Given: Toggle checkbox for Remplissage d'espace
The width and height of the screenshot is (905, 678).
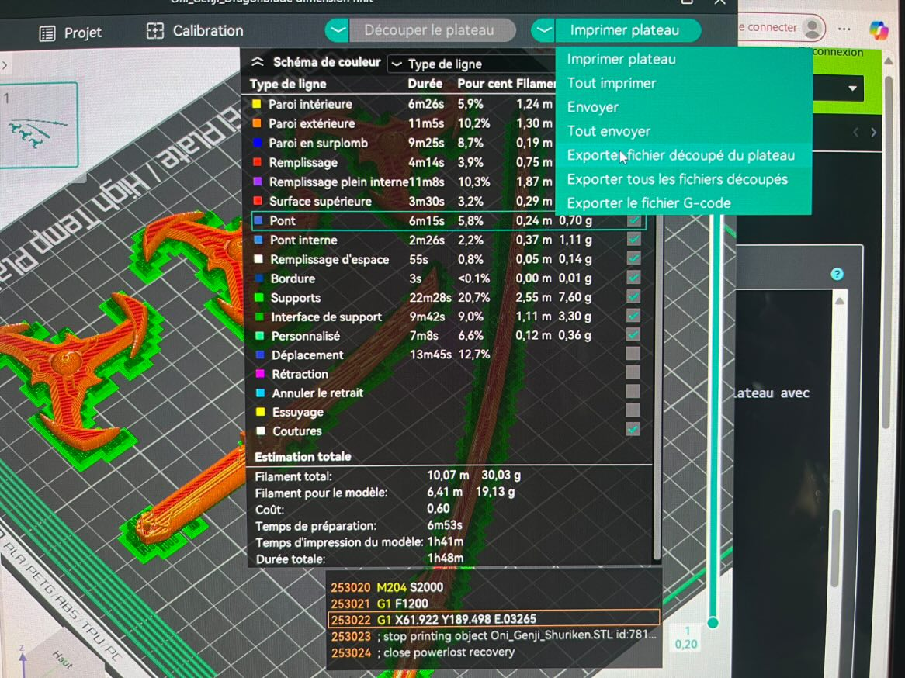Looking at the screenshot, I should click(633, 258).
